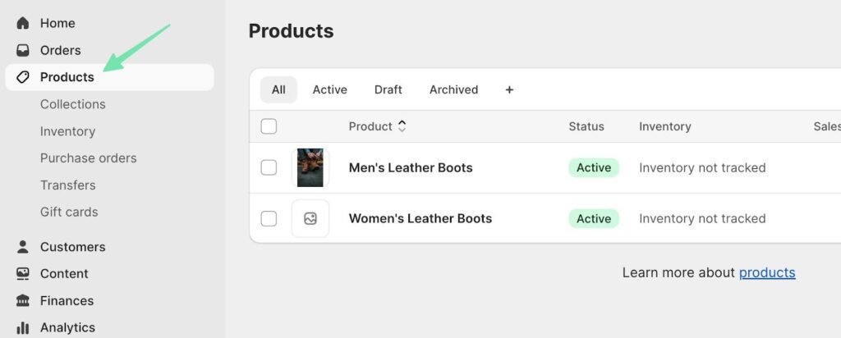This screenshot has height=338, width=841.
Task: Go to Collections in sidebar
Action: (73, 104)
